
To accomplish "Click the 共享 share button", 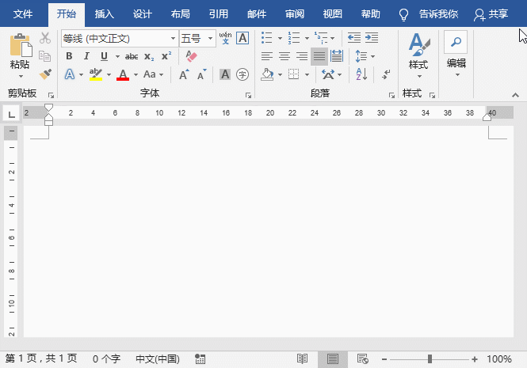I will coord(491,14).
